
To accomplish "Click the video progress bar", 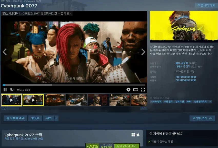I will tap(74, 85).
